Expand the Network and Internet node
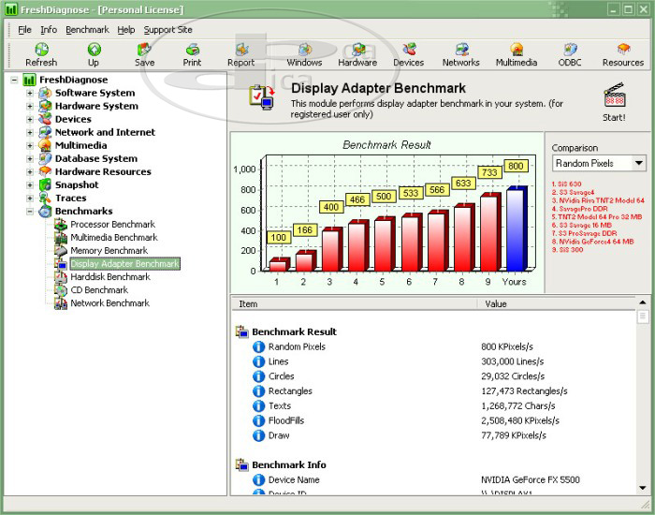This screenshot has width=655, height=515. point(30,132)
